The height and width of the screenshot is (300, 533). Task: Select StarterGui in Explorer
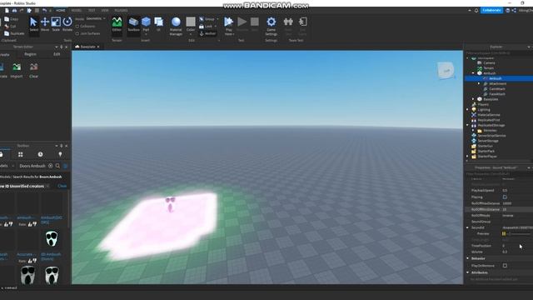pyautogui.click(x=485, y=146)
